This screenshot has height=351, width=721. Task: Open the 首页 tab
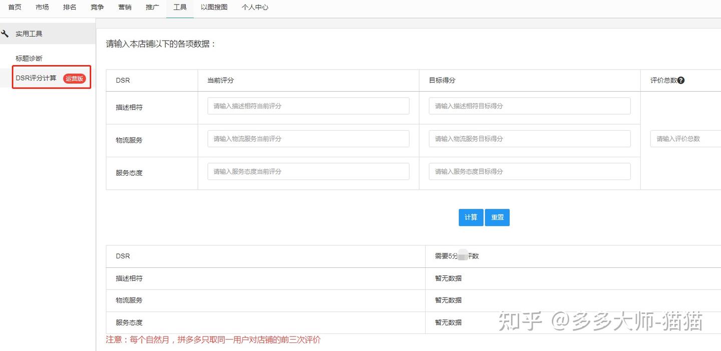pos(15,8)
